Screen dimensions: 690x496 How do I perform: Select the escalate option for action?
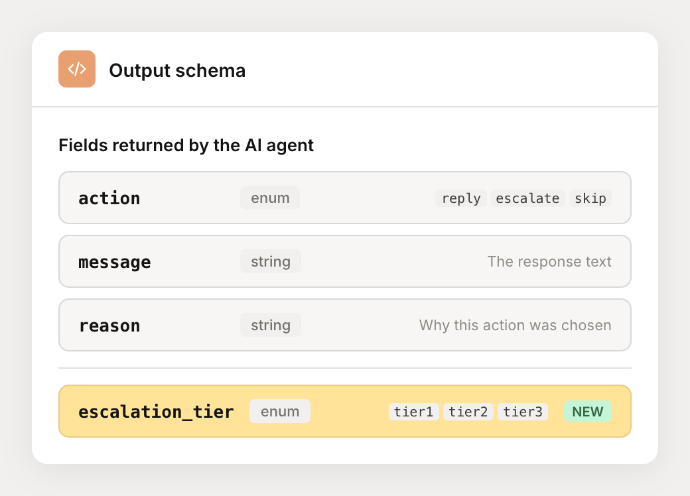click(x=528, y=198)
